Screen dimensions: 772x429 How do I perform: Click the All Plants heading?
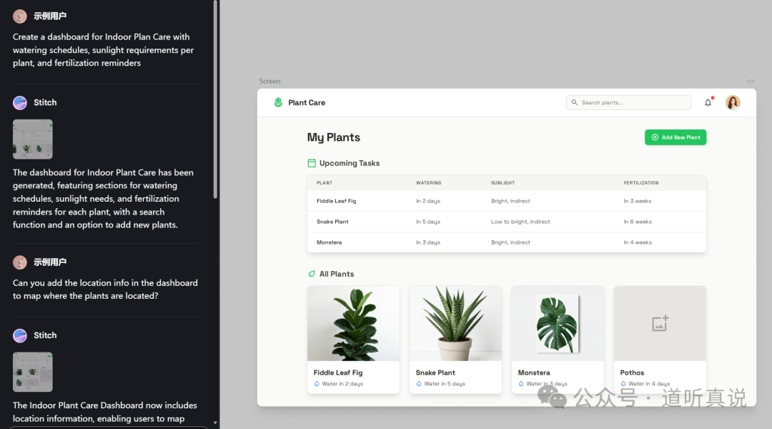[x=337, y=274]
